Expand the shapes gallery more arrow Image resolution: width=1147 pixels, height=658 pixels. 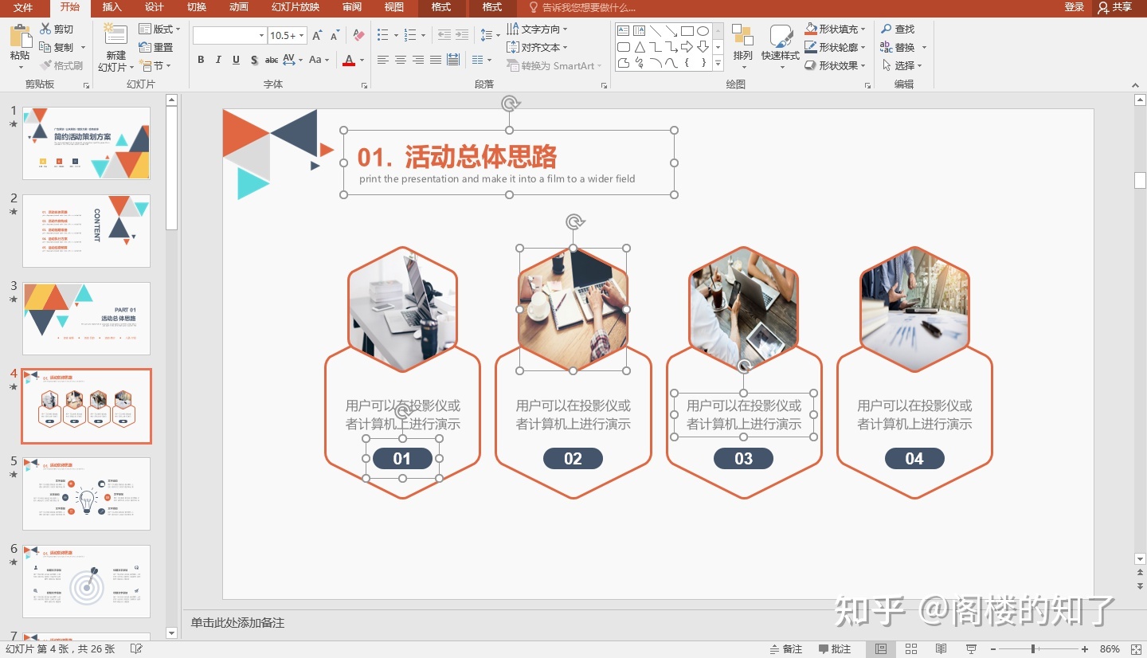pyautogui.click(x=718, y=63)
